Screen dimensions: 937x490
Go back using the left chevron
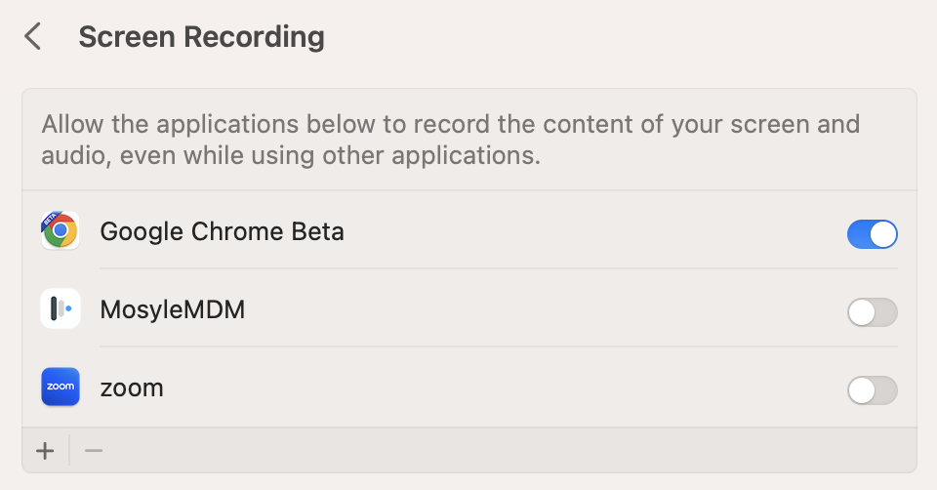pyautogui.click(x=33, y=37)
